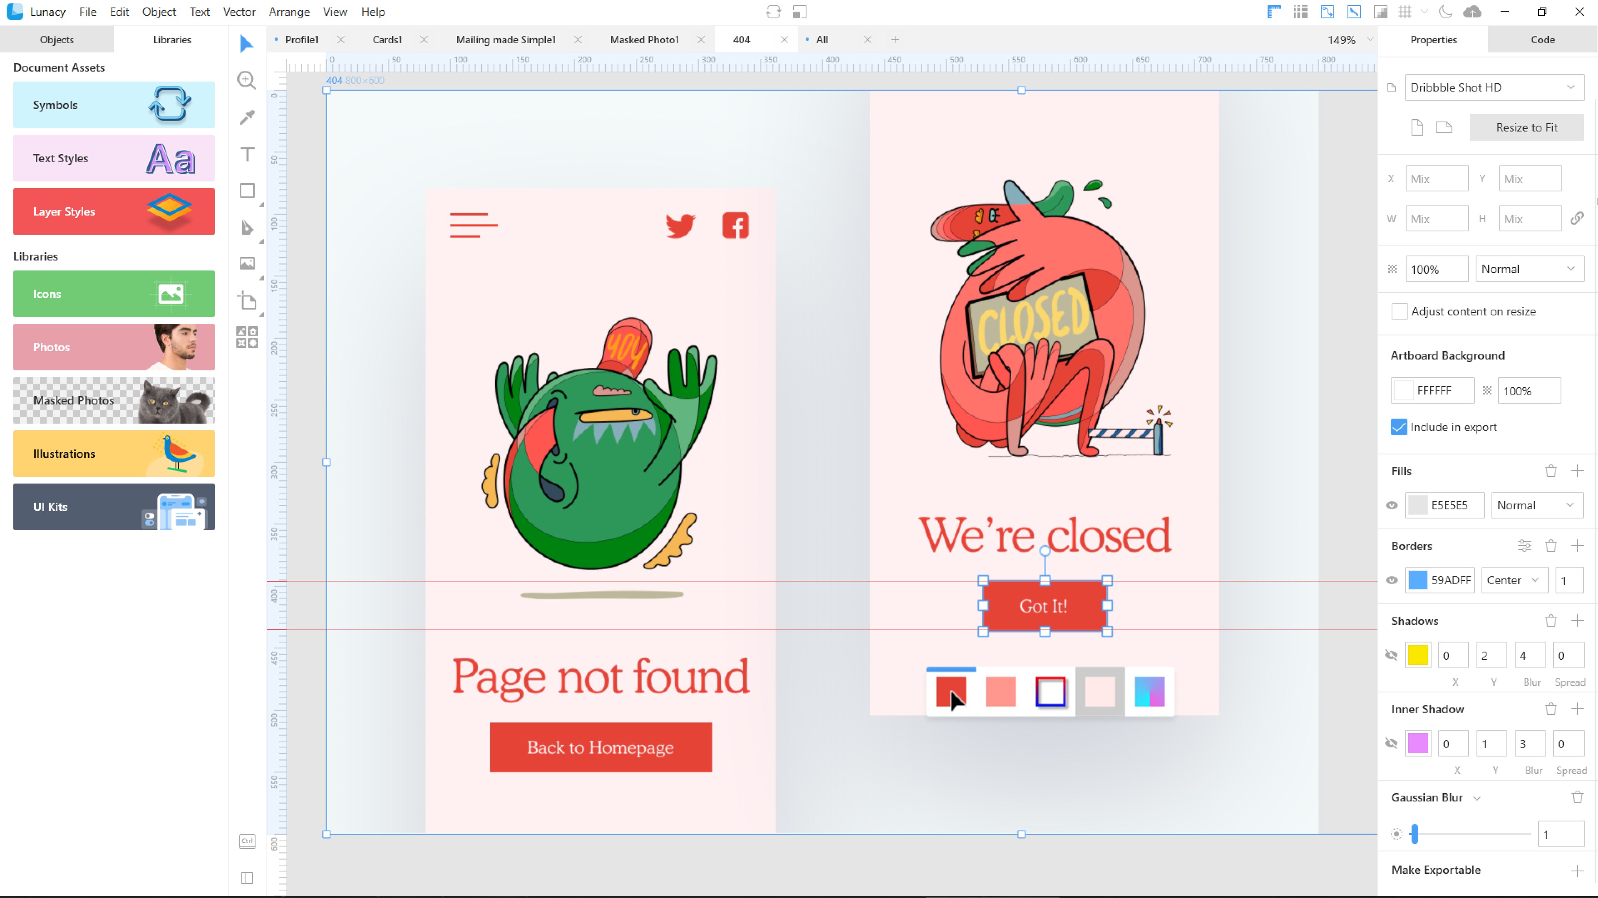This screenshot has width=1598, height=898.
Task: Open the Illustrations library
Action: tap(114, 453)
